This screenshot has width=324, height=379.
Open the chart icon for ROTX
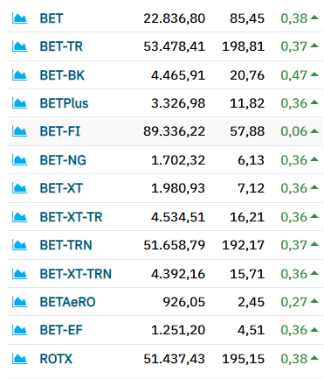(19, 359)
